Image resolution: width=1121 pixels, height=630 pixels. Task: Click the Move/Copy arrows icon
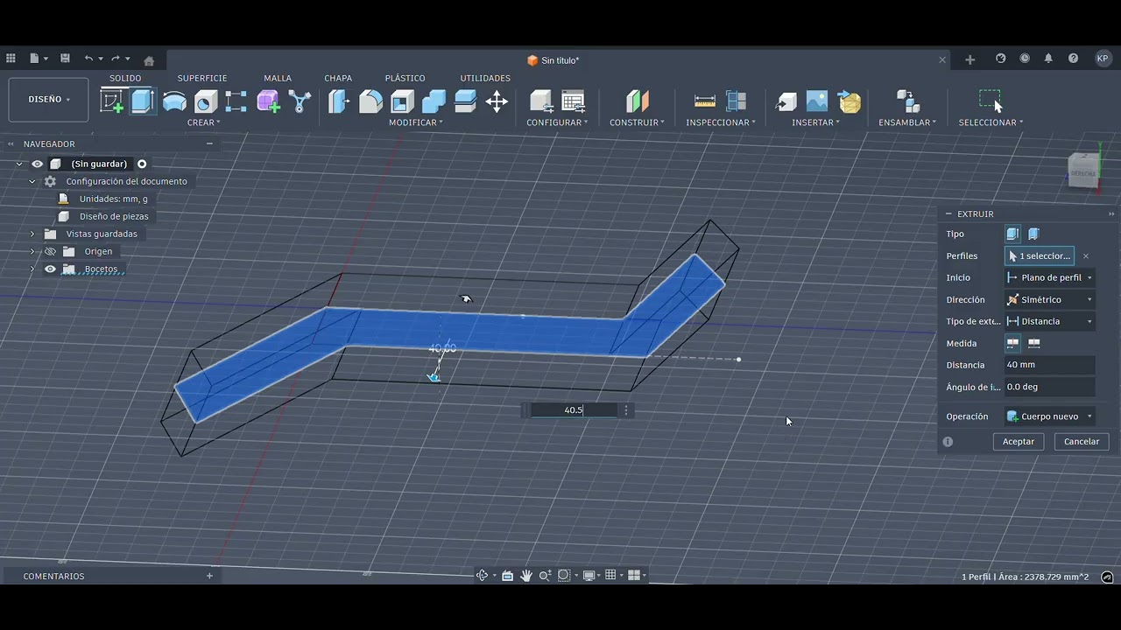pyautogui.click(x=497, y=101)
